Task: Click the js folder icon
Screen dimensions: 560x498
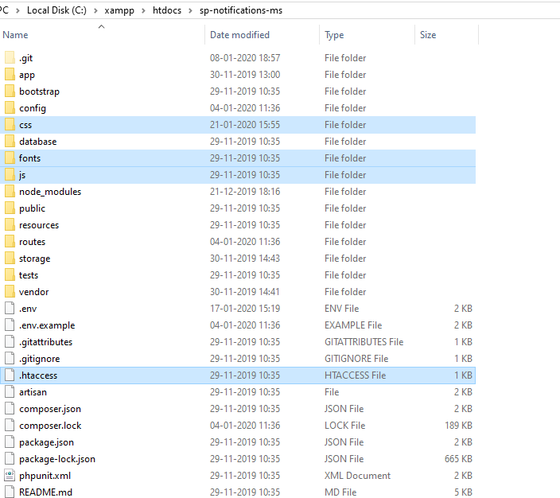Action: [x=10, y=175]
